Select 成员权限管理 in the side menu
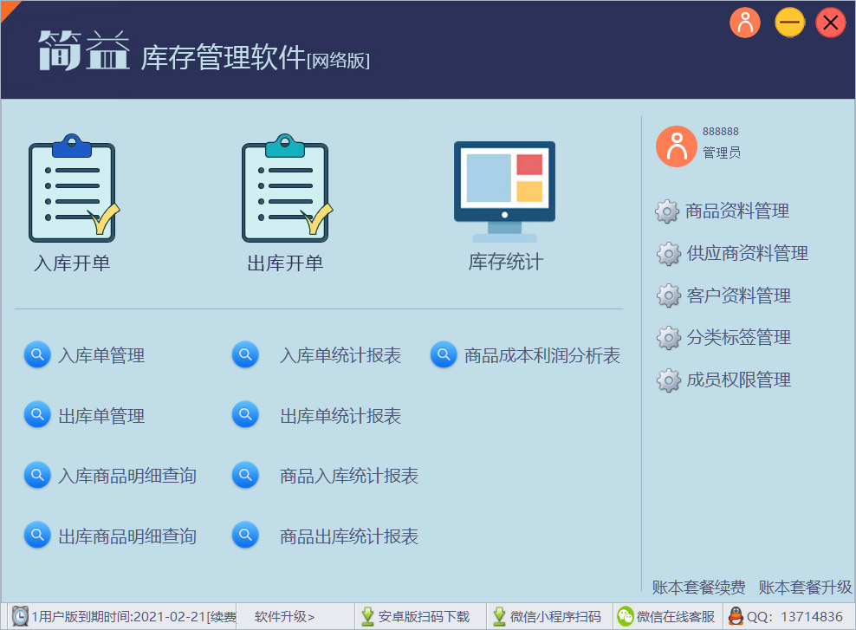856x630 pixels. coord(739,380)
